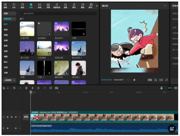Toggle eye visibility on video track

coord(12,117)
